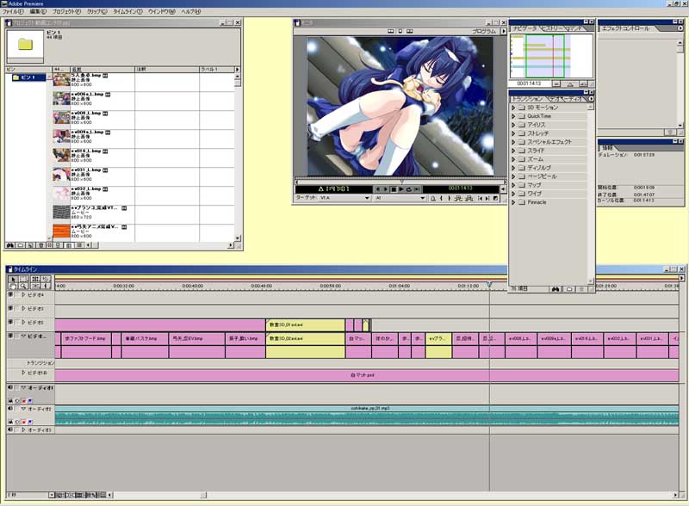Click the Mark In bracket icon in the Monitor

tap(441, 199)
